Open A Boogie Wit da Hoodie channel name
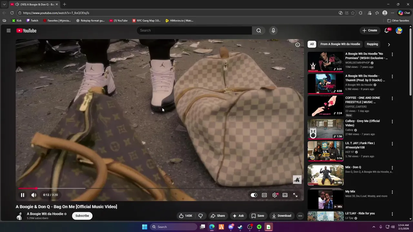The height and width of the screenshot is (232, 413). [45, 214]
